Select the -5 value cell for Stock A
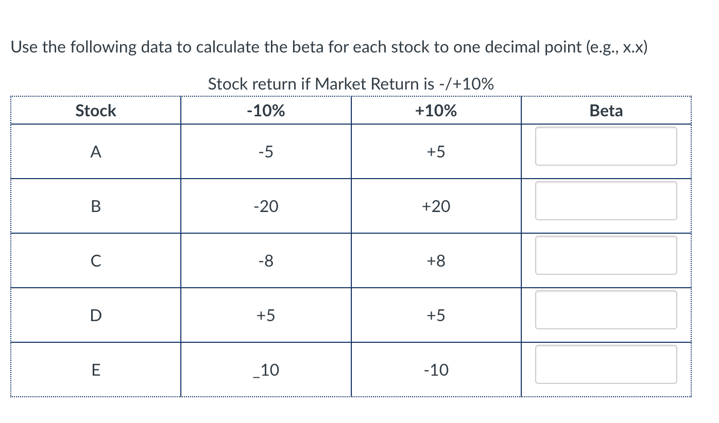Viewport: 719px width, 423px height. click(x=266, y=151)
